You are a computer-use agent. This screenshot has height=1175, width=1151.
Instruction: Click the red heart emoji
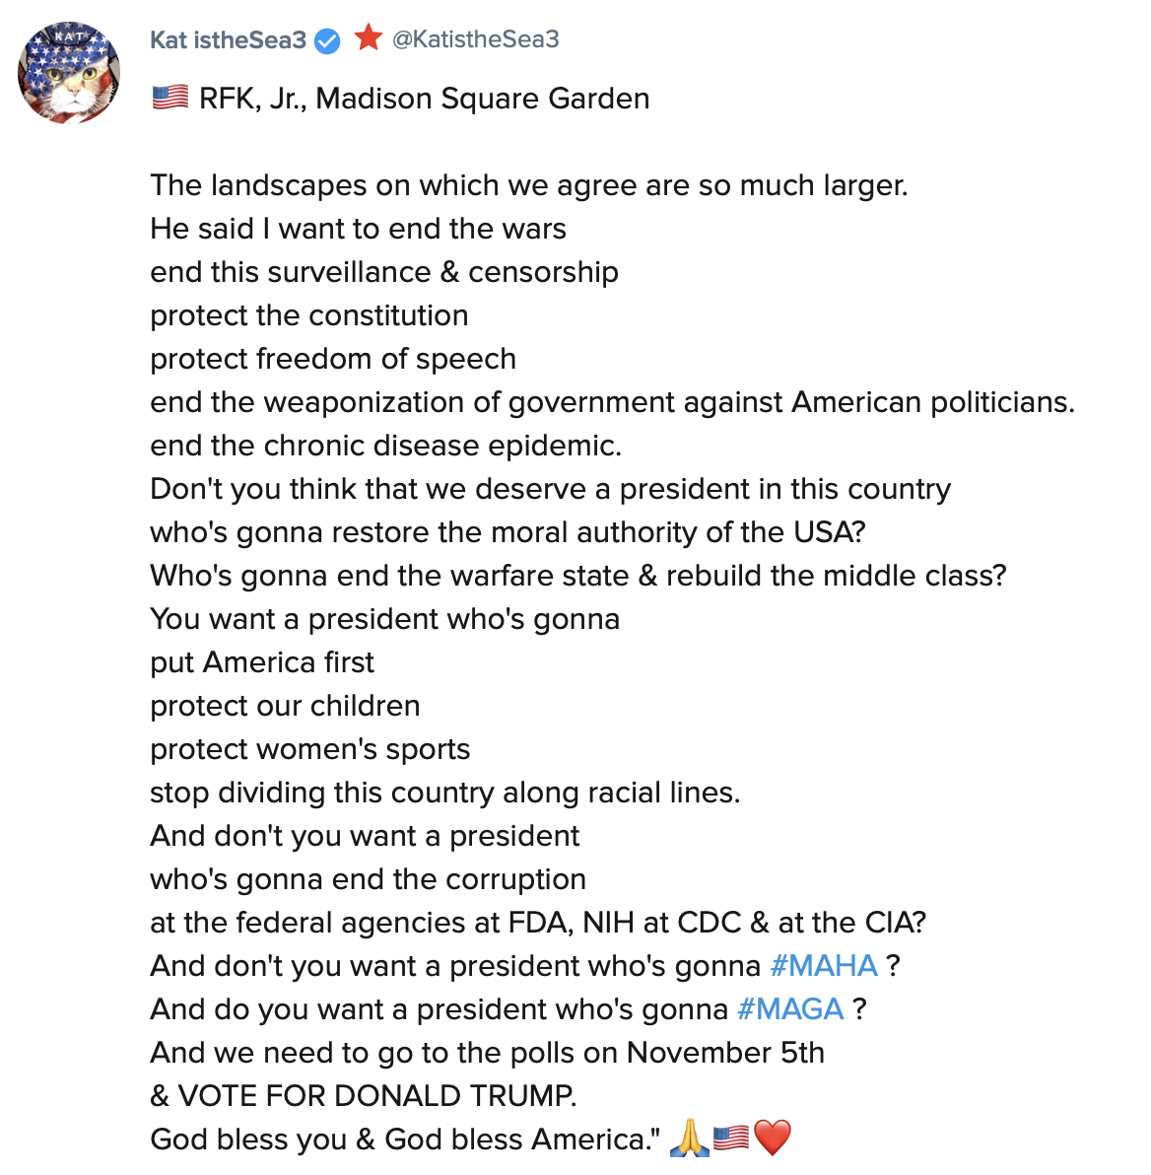click(x=773, y=1139)
